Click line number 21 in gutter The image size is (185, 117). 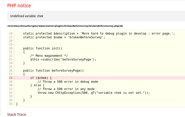[x=10, y=52]
